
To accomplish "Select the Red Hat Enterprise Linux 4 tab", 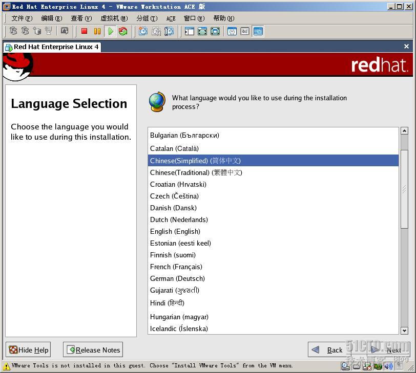I will 52,47.
